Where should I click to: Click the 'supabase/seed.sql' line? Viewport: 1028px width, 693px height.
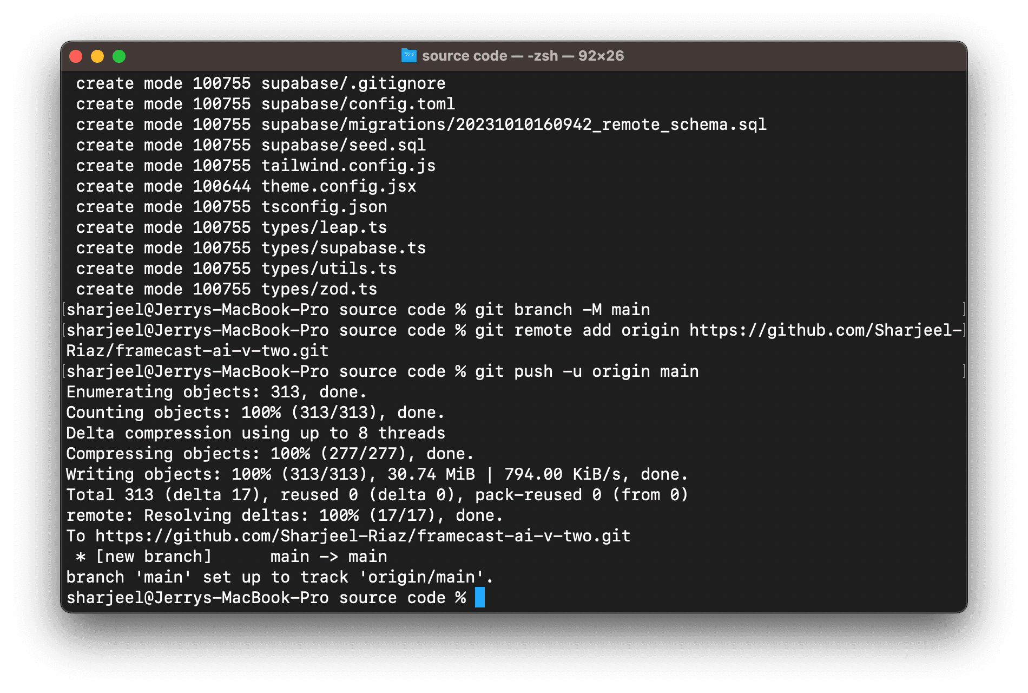(x=344, y=145)
